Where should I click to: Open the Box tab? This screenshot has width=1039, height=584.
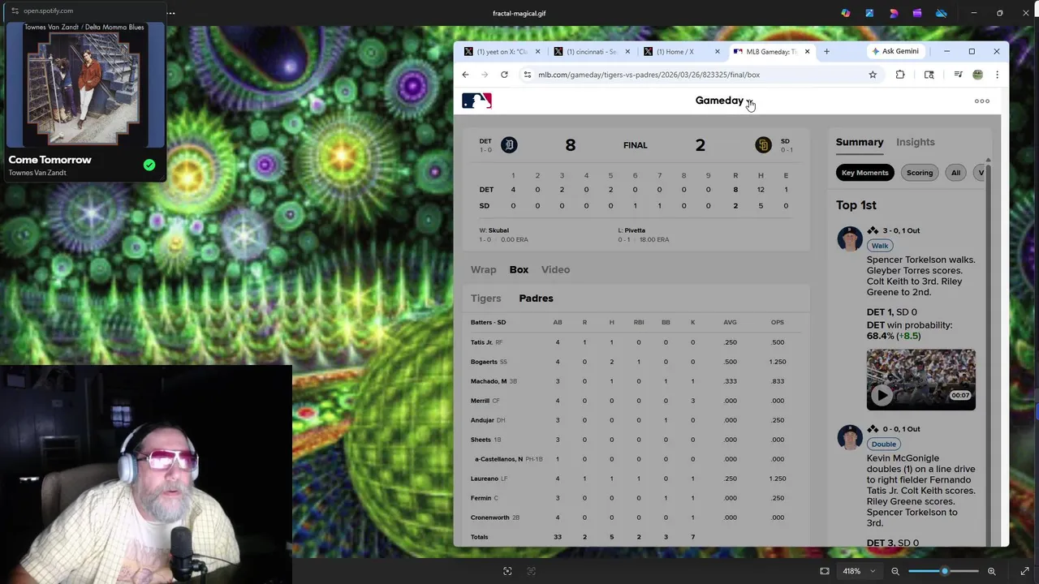(x=519, y=269)
